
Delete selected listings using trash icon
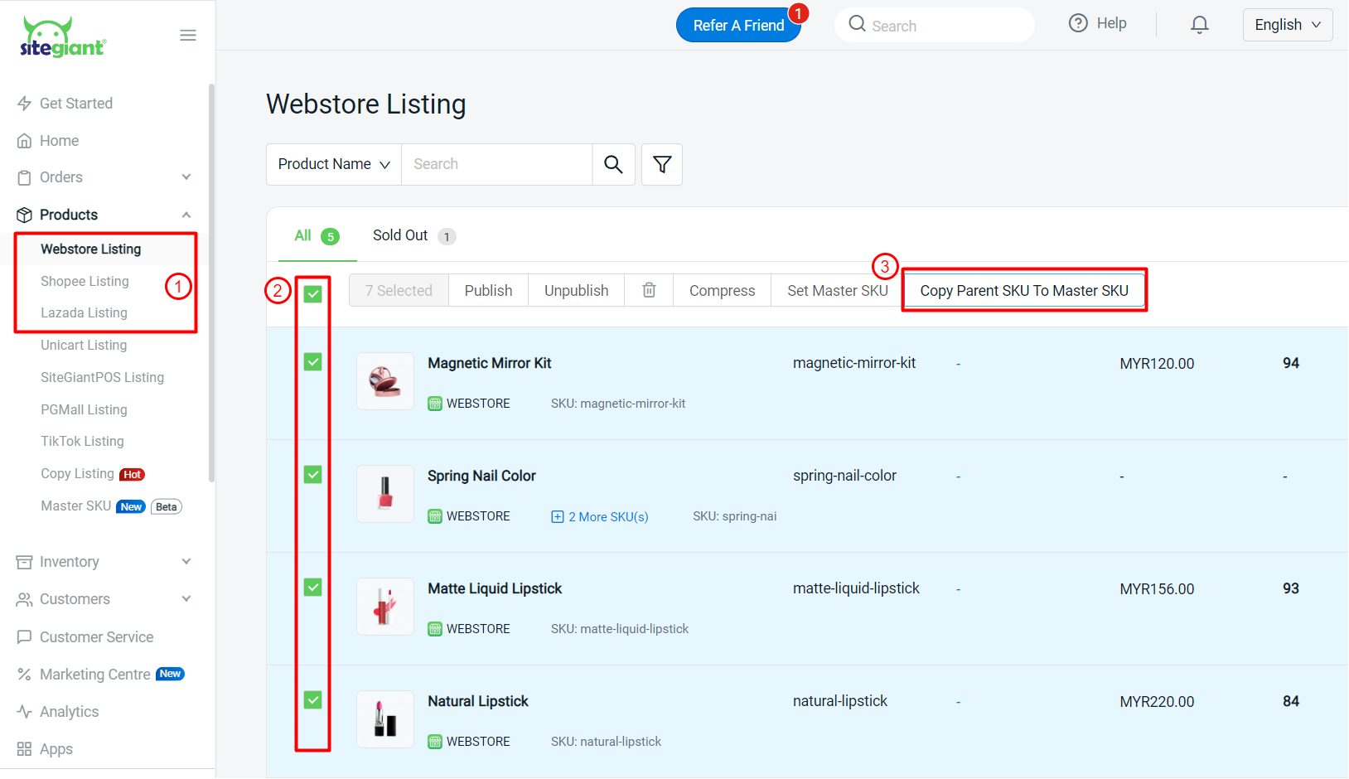tap(649, 290)
